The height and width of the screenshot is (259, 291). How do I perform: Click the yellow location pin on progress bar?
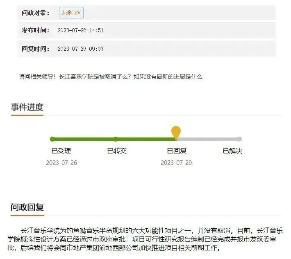click(x=176, y=133)
